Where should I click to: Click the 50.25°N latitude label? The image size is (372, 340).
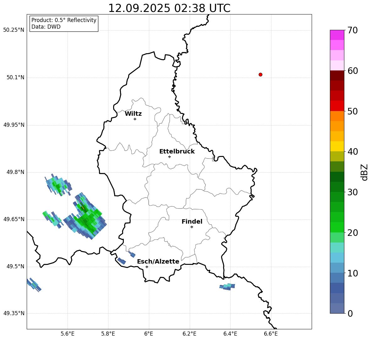click(x=14, y=30)
